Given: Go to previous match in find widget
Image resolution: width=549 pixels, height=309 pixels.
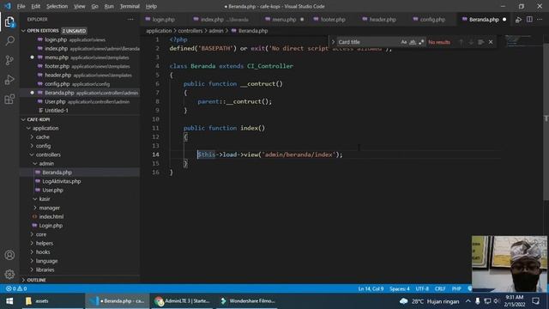Looking at the screenshot, I should click(x=461, y=42).
